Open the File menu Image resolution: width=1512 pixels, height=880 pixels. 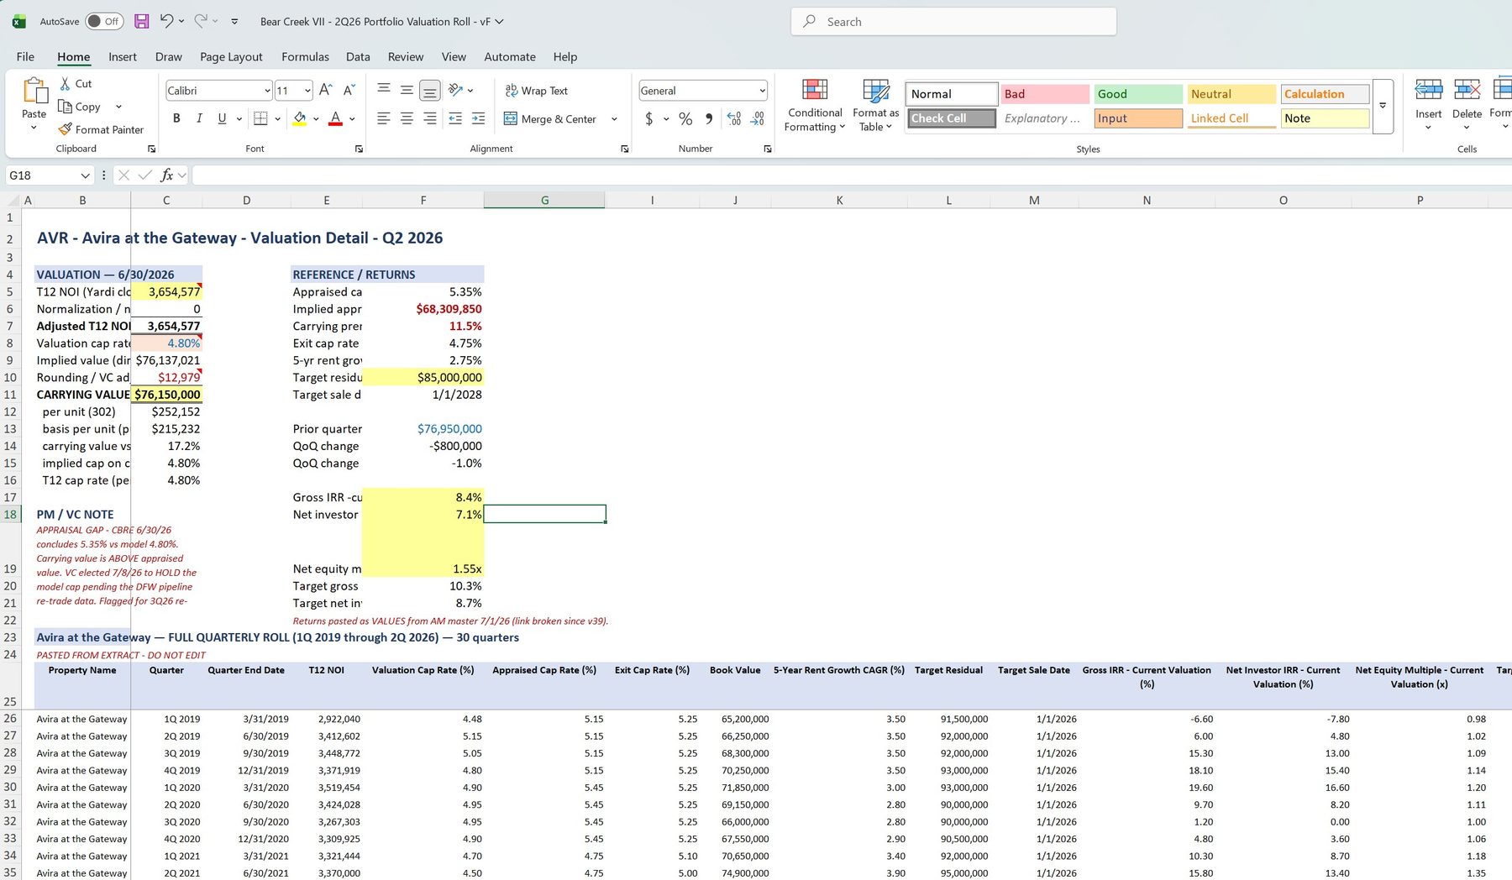pyautogui.click(x=25, y=56)
